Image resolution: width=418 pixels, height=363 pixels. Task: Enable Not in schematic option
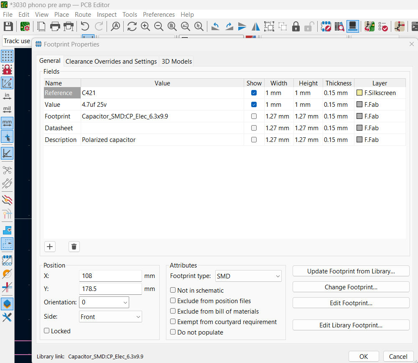click(x=173, y=290)
